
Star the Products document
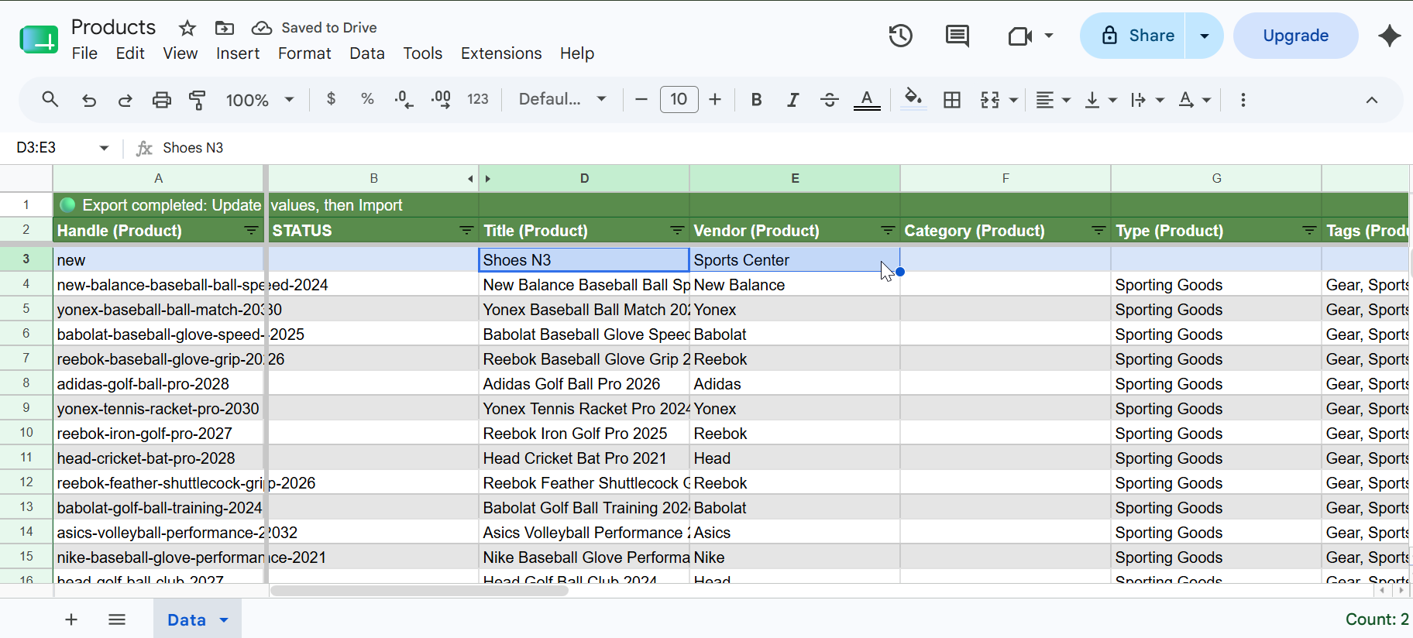pos(187,29)
